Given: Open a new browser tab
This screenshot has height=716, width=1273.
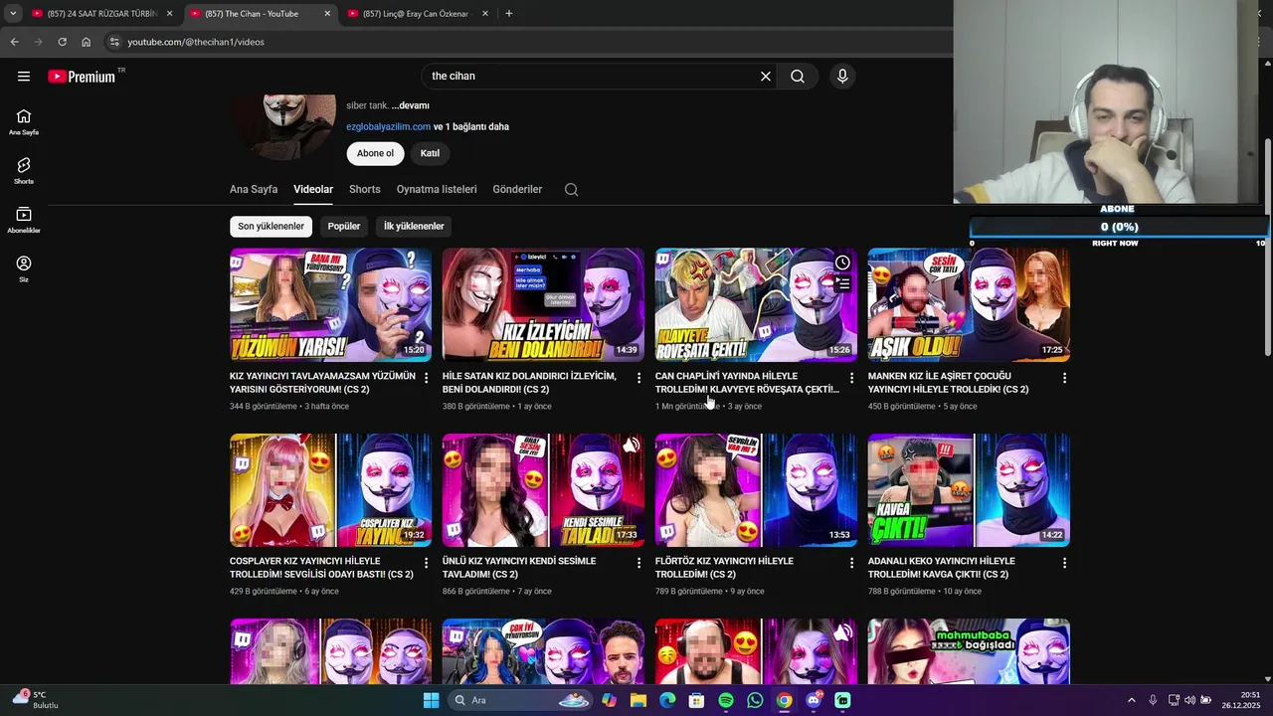Looking at the screenshot, I should [x=509, y=14].
